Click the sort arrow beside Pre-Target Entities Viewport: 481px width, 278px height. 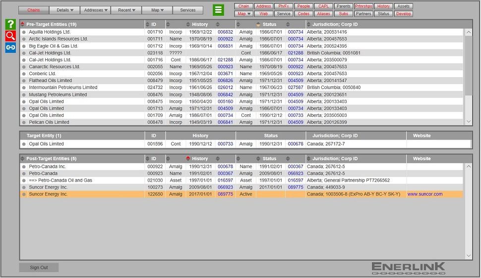[22, 24]
